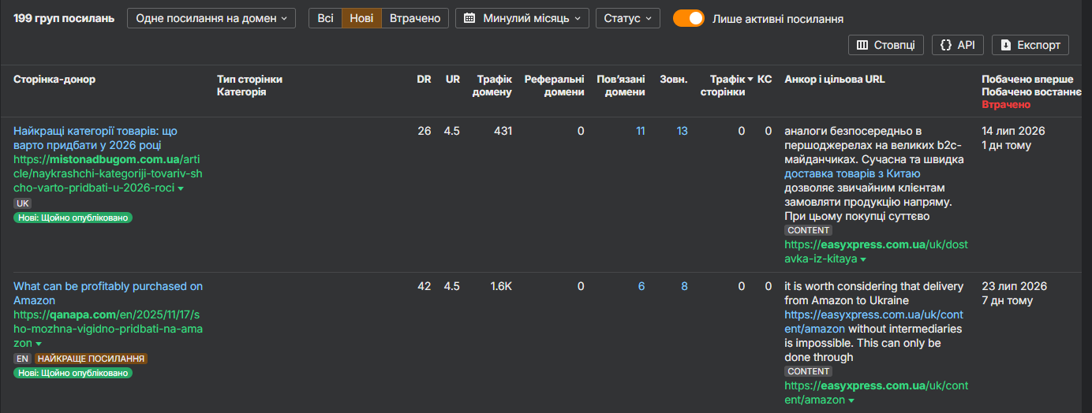1092x413 pixels.
Task: Open Одне посилання на домен dropdown
Action: pyautogui.click(x=211, y=18)
